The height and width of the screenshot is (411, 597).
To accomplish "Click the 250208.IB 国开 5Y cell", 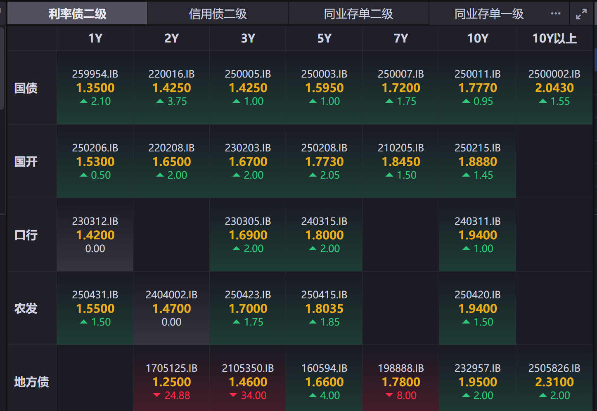I will 324,161.
